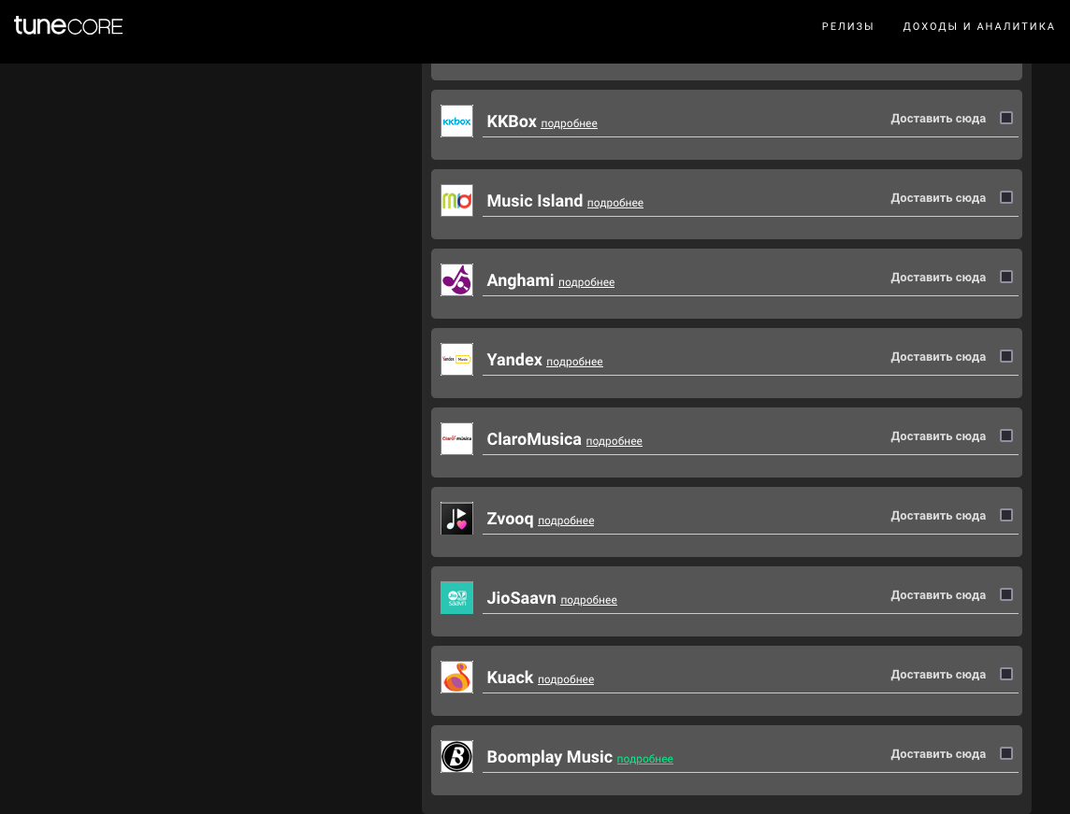Viewport: 1070px width, 814px height.
Task: Open Music Island подробнее link
Action: (x=615, y=203)
